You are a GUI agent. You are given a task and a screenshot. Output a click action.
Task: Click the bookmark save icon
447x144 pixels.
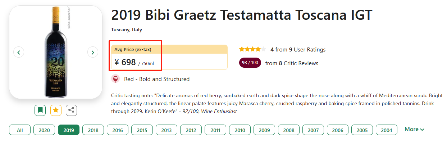(40, 110)
